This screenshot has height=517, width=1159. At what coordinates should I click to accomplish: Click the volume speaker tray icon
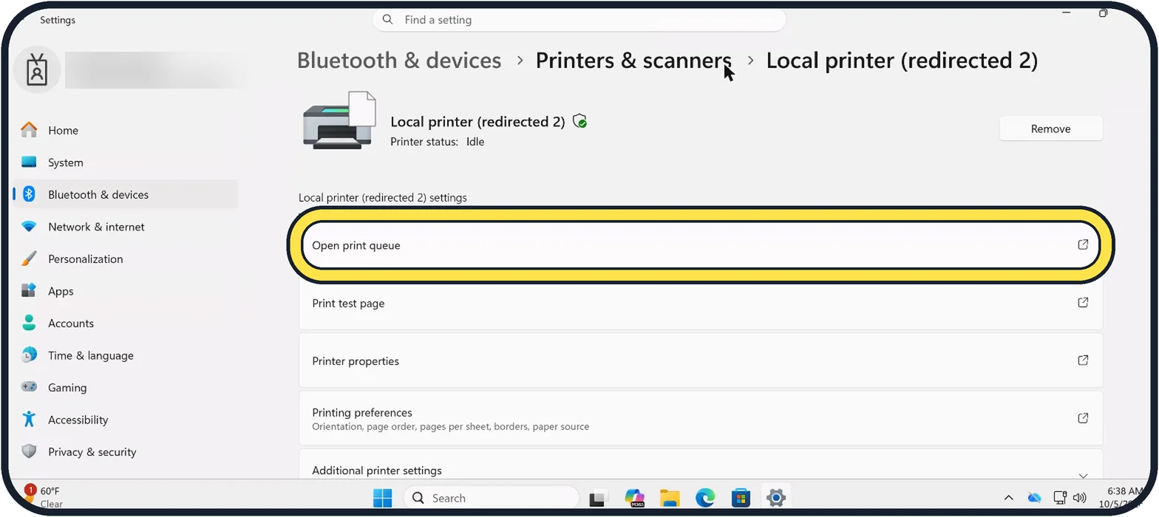(1080, 498)
